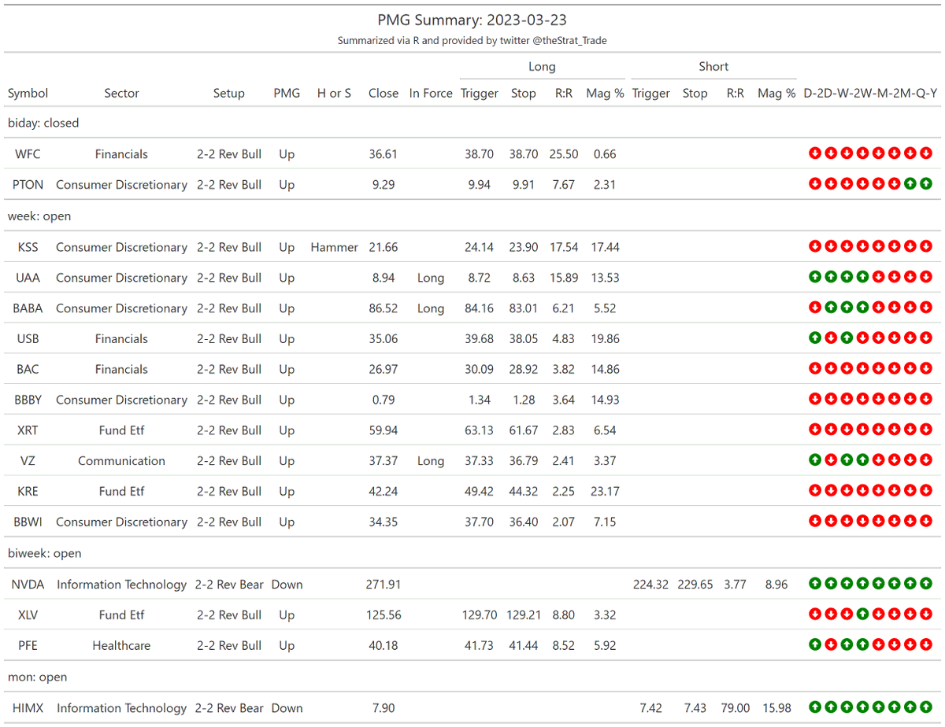
Task: Click the Daily red arrow in WFC row
Action: [815, 153]
